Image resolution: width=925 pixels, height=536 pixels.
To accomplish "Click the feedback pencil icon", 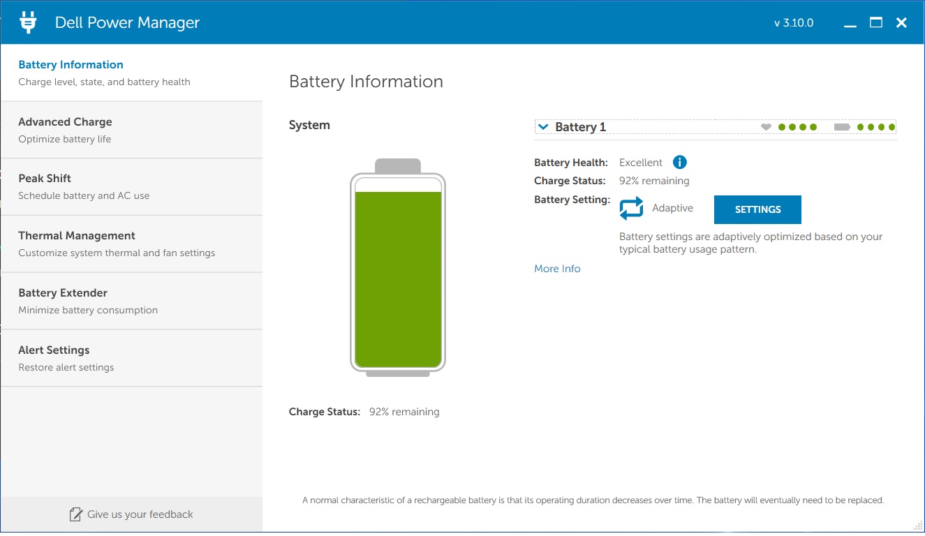I will click(x=75, y=514).
